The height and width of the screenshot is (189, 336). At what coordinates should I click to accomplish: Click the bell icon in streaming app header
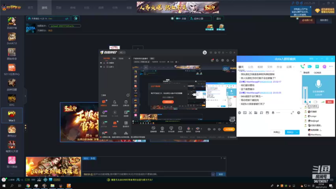pos(228,60)
